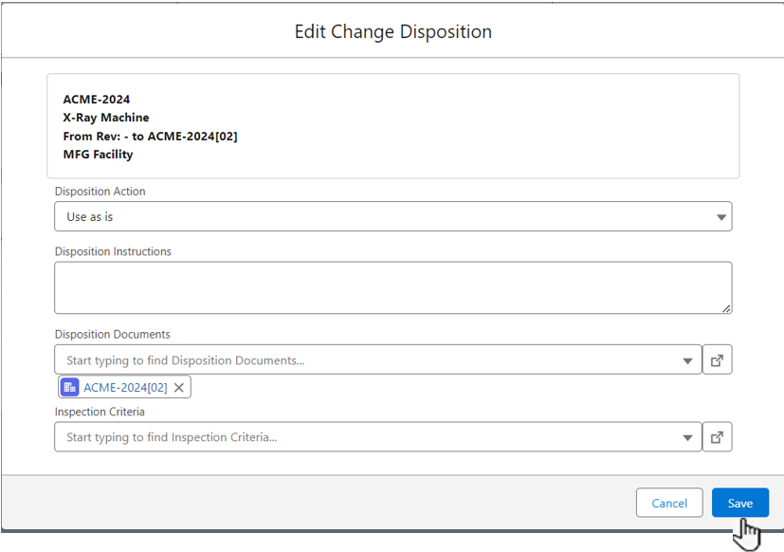The height and width of the screenshot is (552, 784).
Task: Click the ACME-2024 heading in summary card
Action: point(97,100)
